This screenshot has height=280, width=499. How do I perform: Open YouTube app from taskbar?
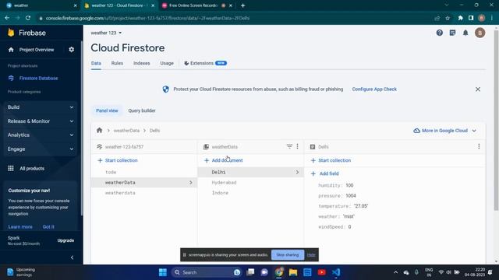tap(322, 272)
